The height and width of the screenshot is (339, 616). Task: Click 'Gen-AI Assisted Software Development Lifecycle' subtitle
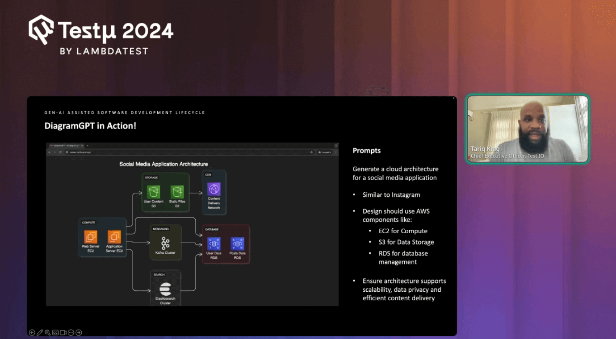(125, 112)
